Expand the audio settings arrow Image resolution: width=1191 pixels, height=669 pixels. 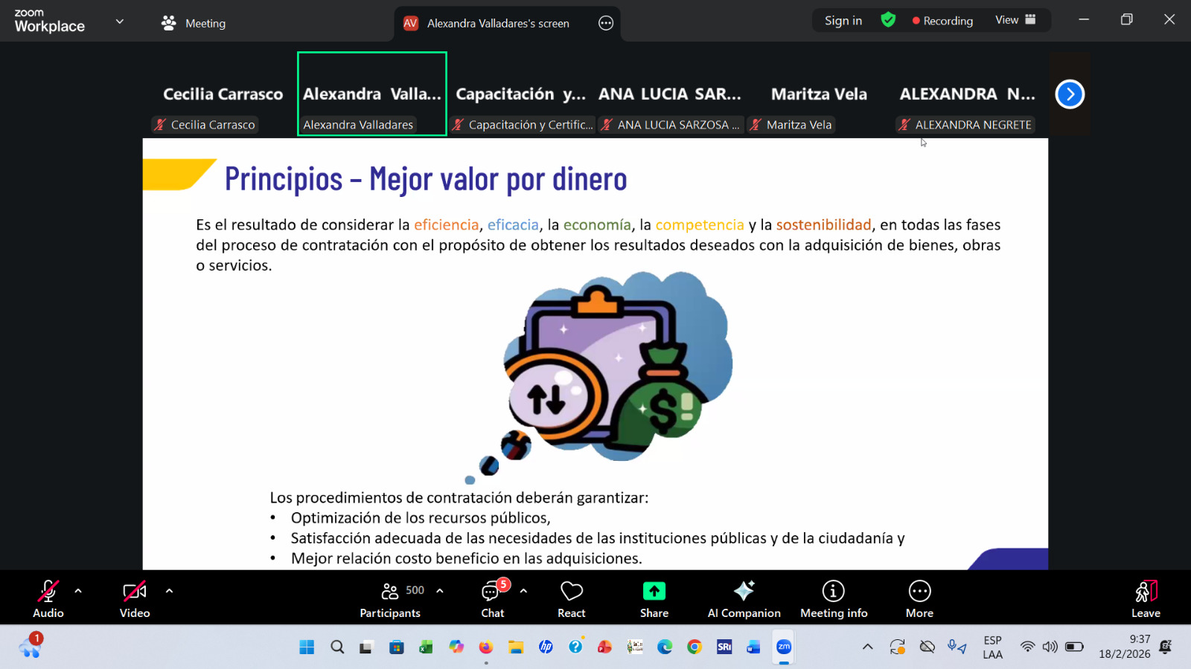coord(78,591)
